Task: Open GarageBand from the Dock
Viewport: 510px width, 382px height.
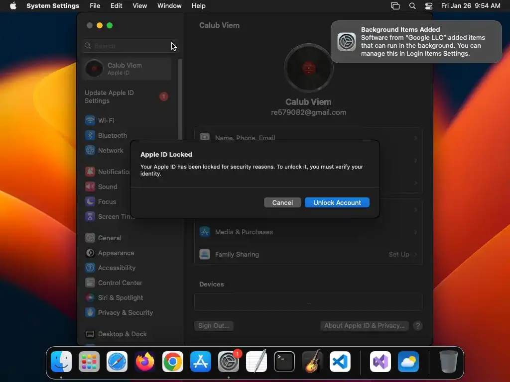Action: pyautogui.click(x=312, y=362)
